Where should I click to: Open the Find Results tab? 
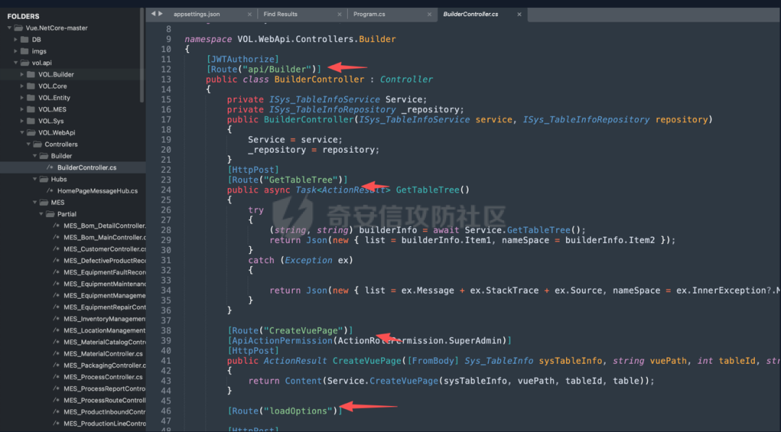281,14
